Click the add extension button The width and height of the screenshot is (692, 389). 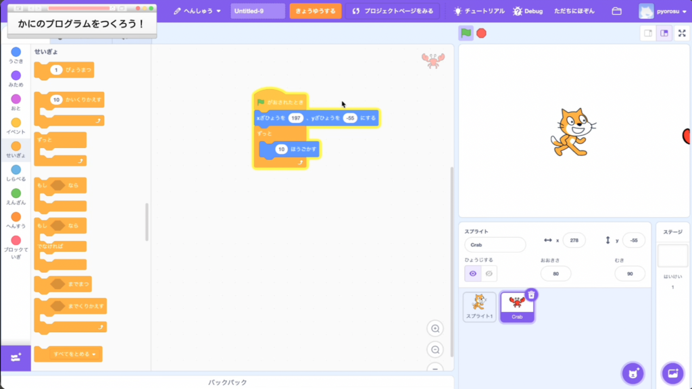(16, 357)
